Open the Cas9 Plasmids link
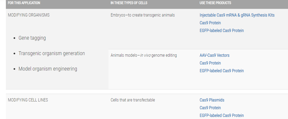This screenshot has height=119, width=288. point(212,100)
